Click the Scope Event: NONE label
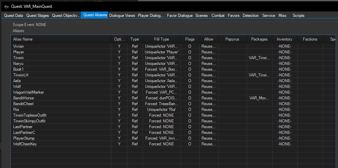 [x=29, y=25]
